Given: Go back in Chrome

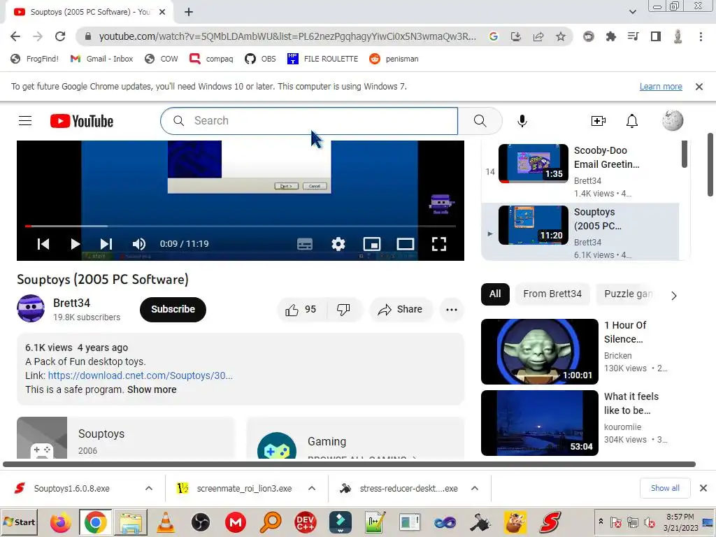Looking at the screenshot, I should (15, 36).
